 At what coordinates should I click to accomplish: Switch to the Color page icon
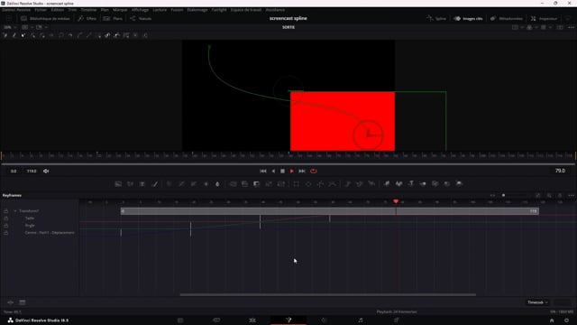tap(325, 320)
